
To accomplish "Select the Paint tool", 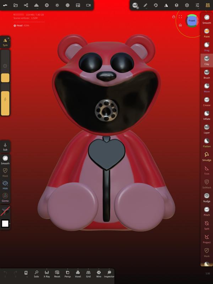I will tap(207, 33).
